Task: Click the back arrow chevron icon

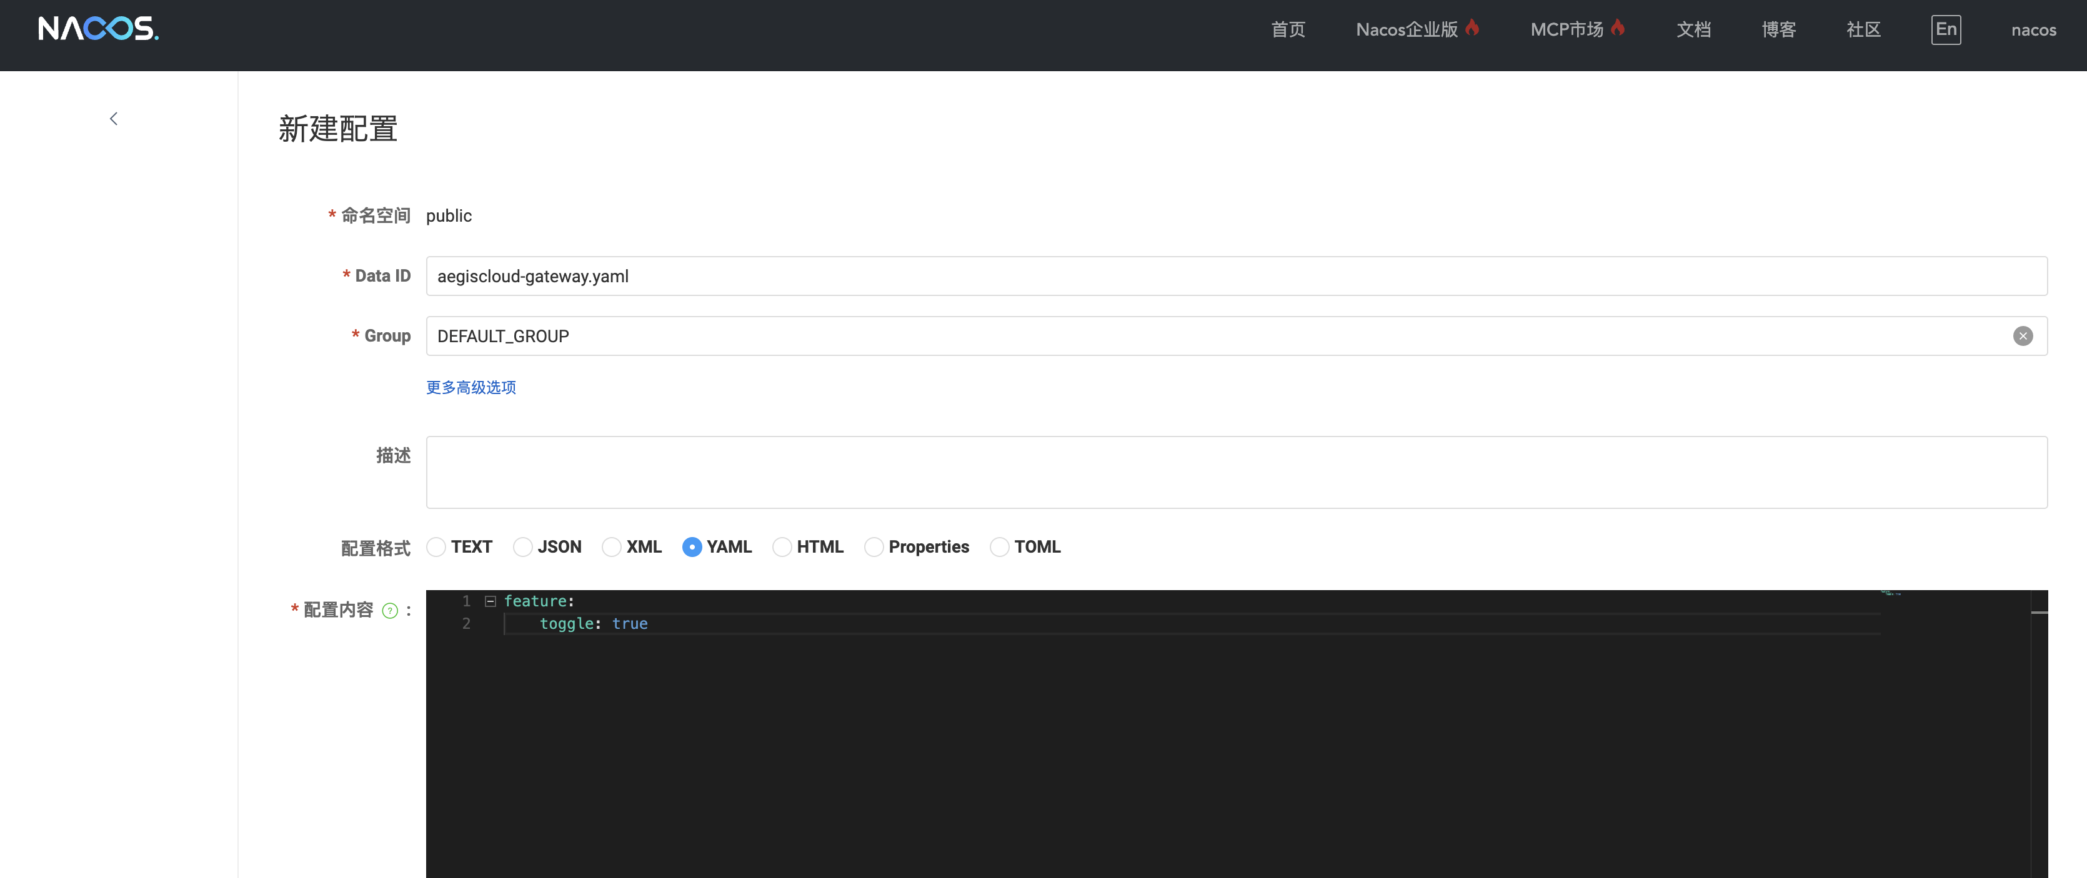Action: [114, 119]
